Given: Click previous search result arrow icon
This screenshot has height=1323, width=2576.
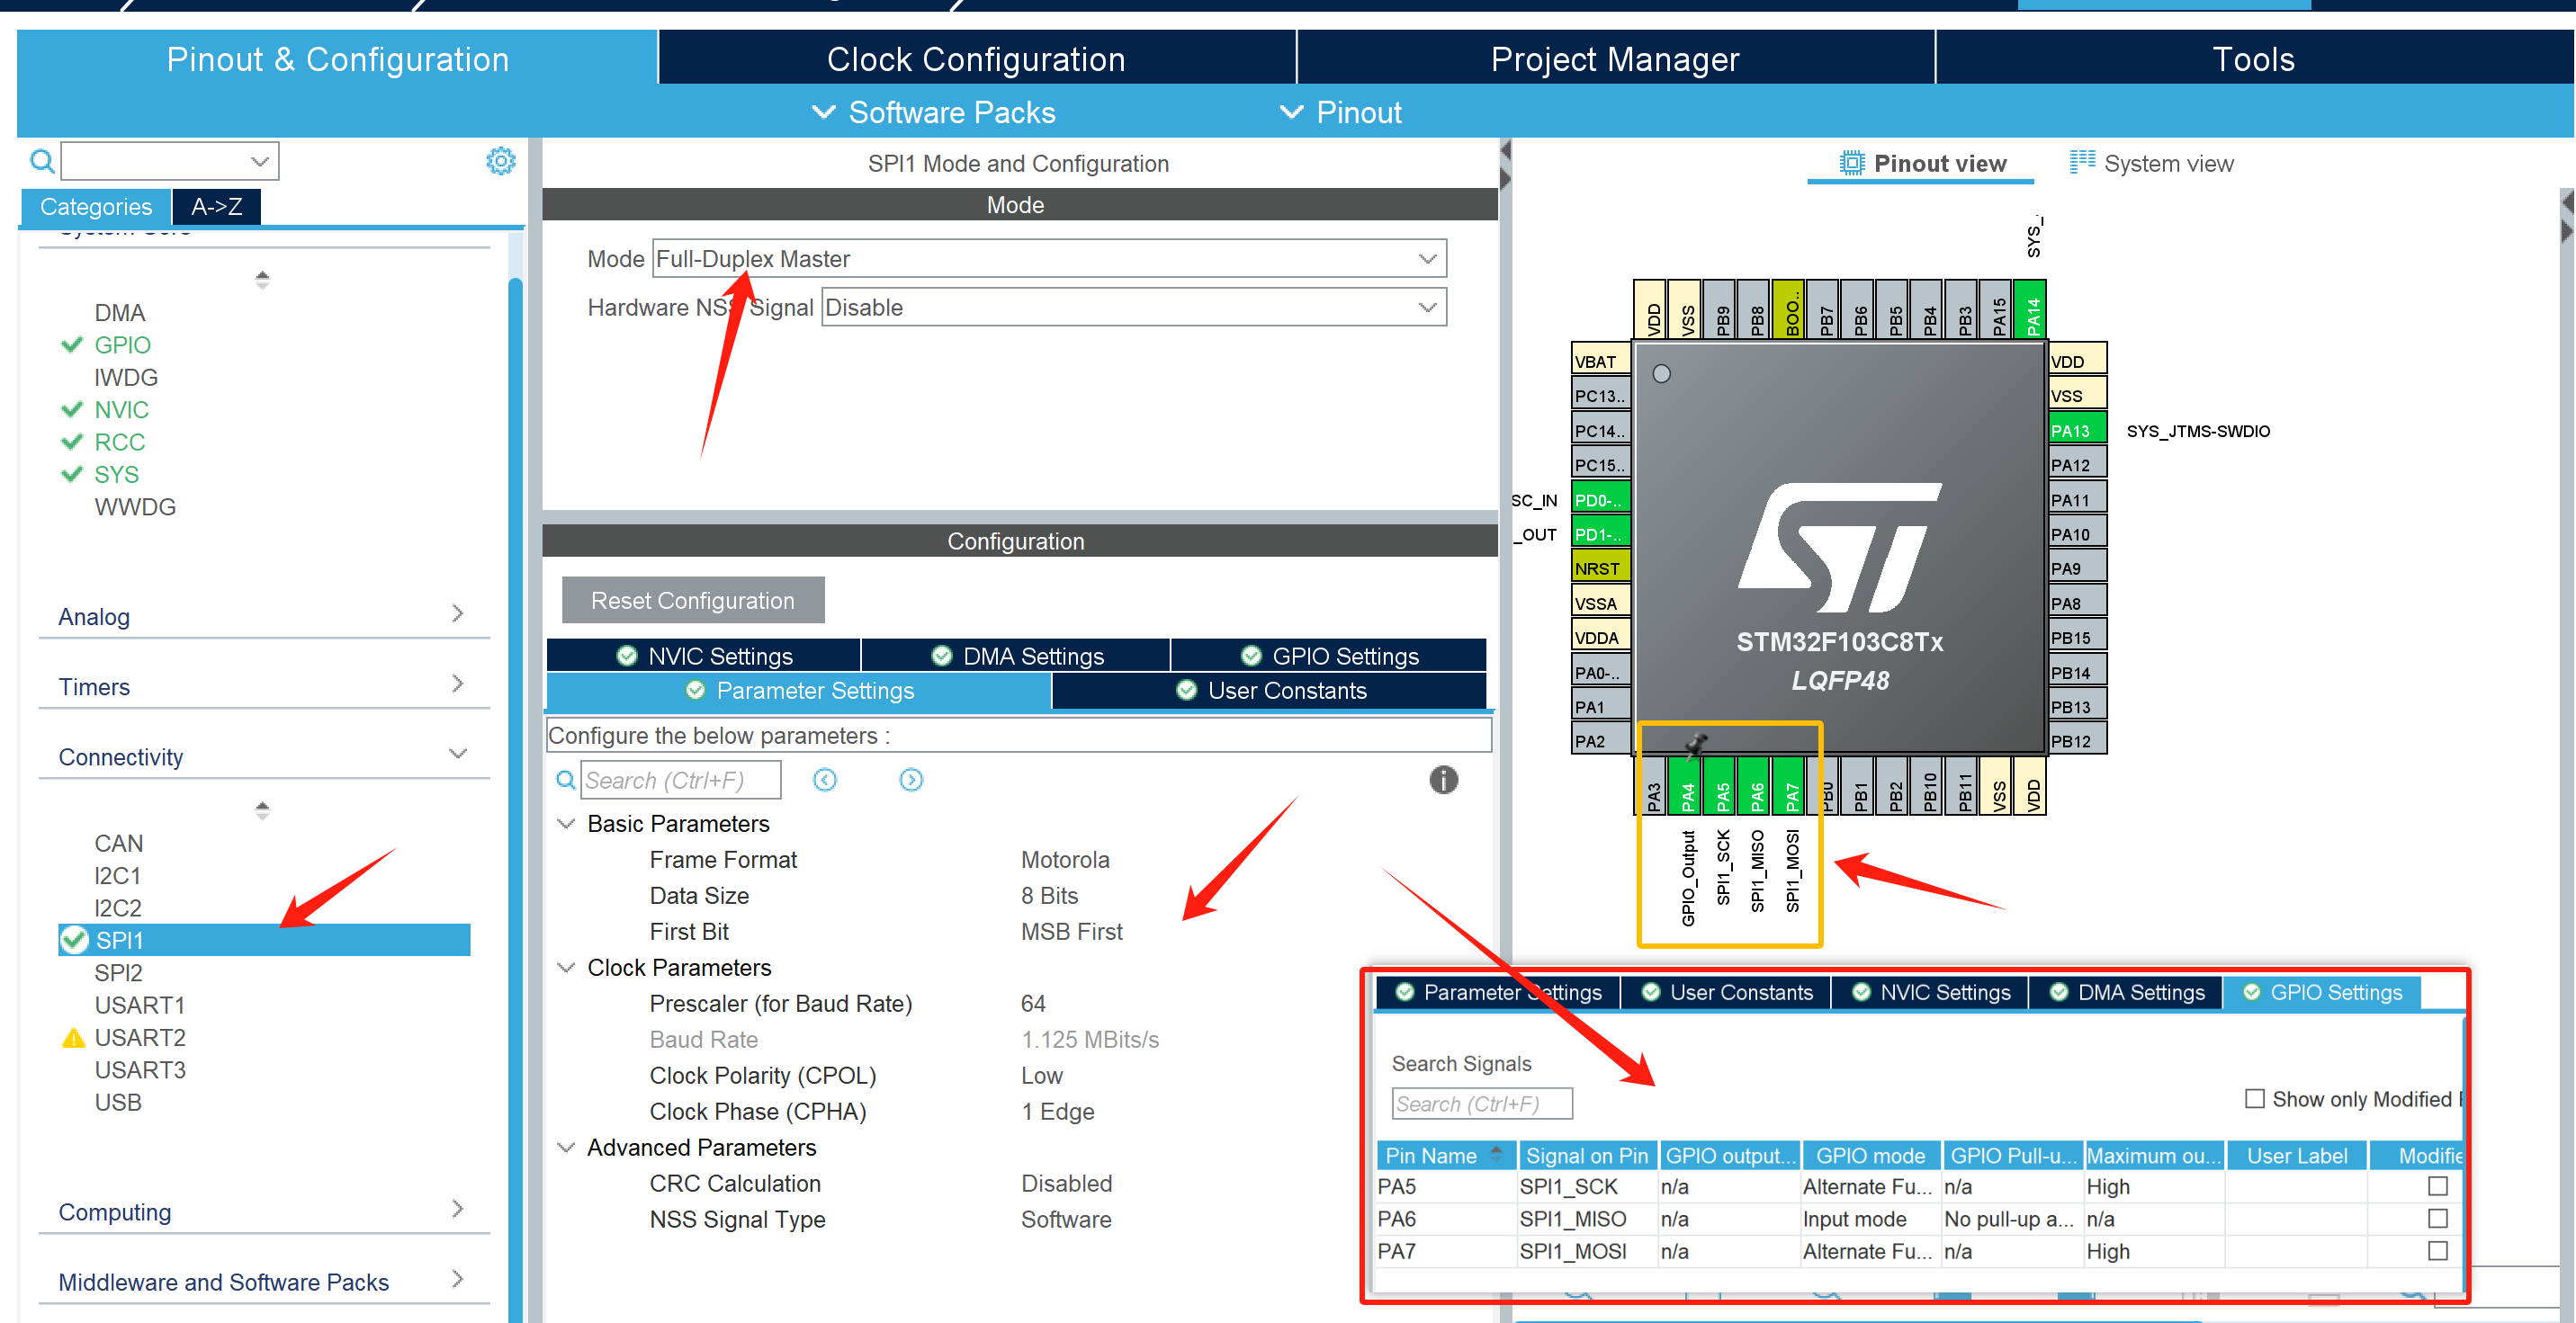Looking at the screenshot, I should pos(824,780).
